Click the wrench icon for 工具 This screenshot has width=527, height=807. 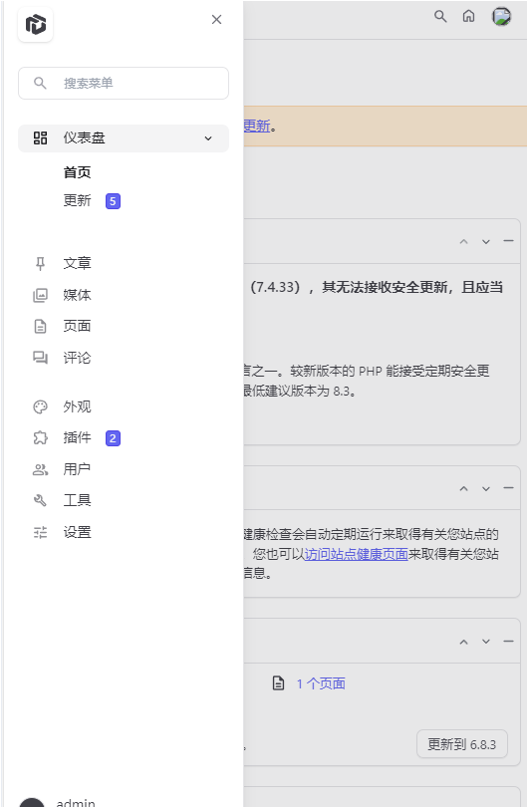point(40,500)
